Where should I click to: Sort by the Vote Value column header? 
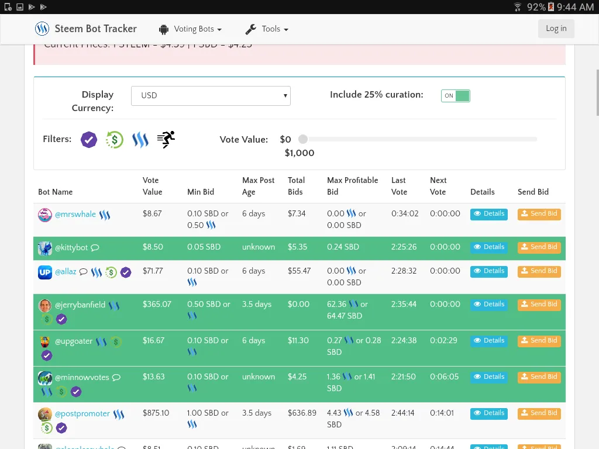pos(152,186)
